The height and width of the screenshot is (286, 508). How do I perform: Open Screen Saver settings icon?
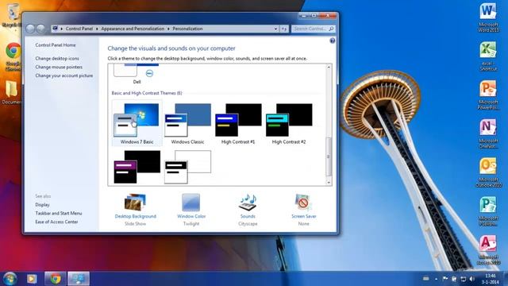coord(303,203)
